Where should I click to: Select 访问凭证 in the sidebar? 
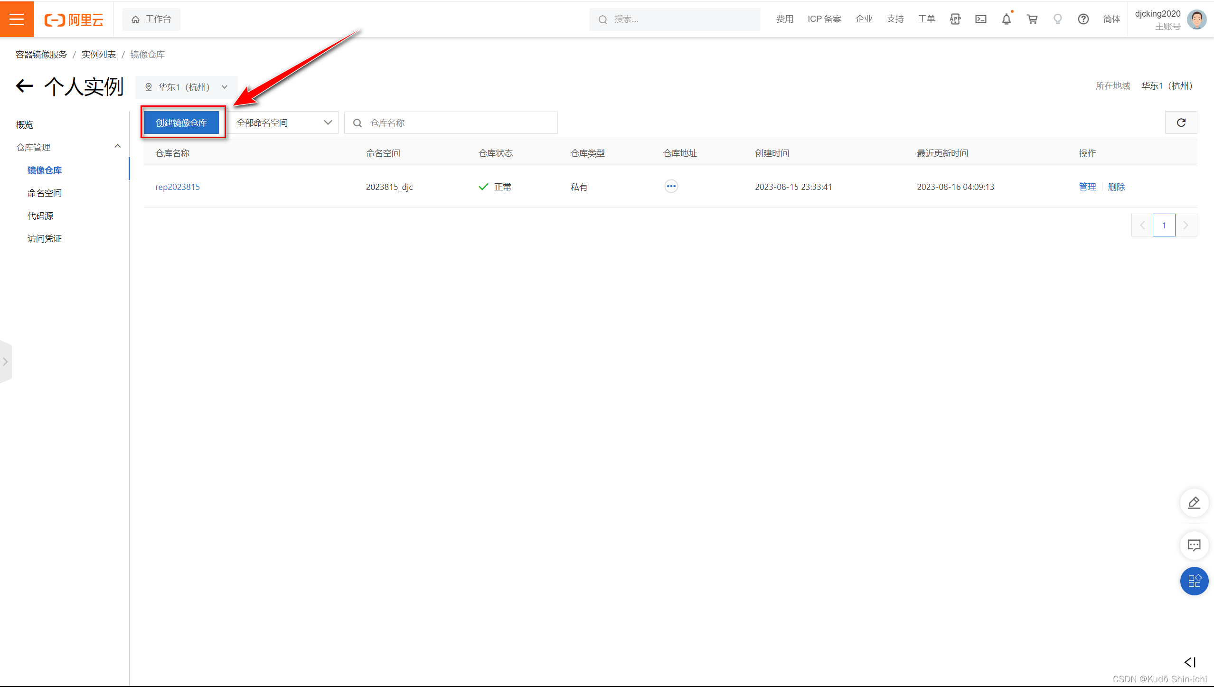pos(45,239)
